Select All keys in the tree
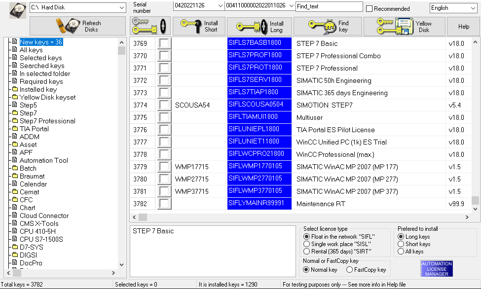This screenshot has height=289, width=481. [x=31, y=50]
